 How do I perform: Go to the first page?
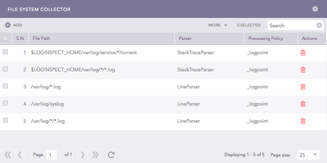pos(8,155)
